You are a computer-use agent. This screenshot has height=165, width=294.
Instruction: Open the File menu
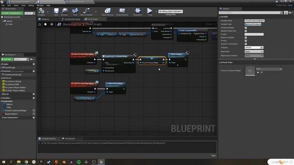pos(3,5)
